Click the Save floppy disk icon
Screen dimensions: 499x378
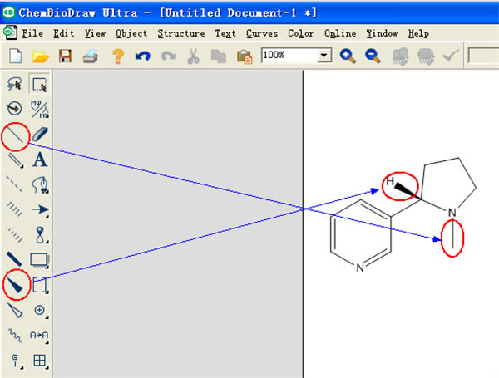click(65, 56)
